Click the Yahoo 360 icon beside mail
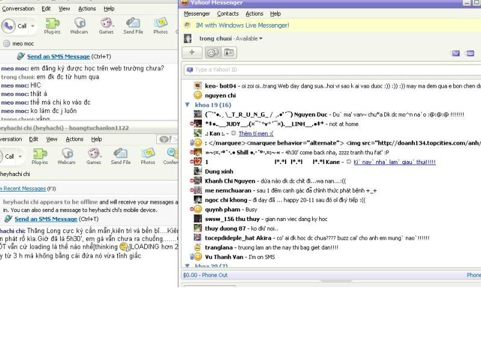Image resolution: width=481 pixels, height=346 pixels. [x=470, y=53]
